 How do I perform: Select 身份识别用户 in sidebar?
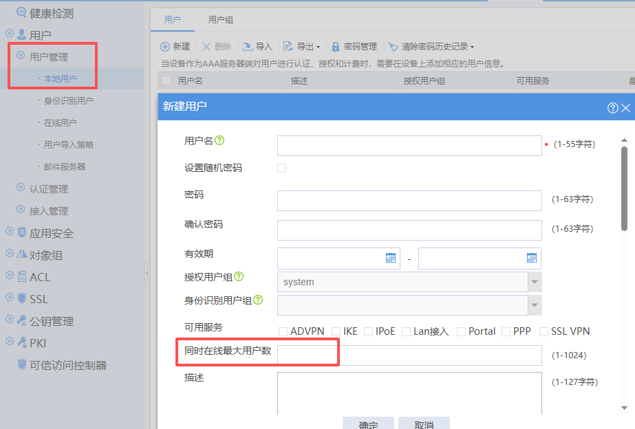tap(68, 101)
